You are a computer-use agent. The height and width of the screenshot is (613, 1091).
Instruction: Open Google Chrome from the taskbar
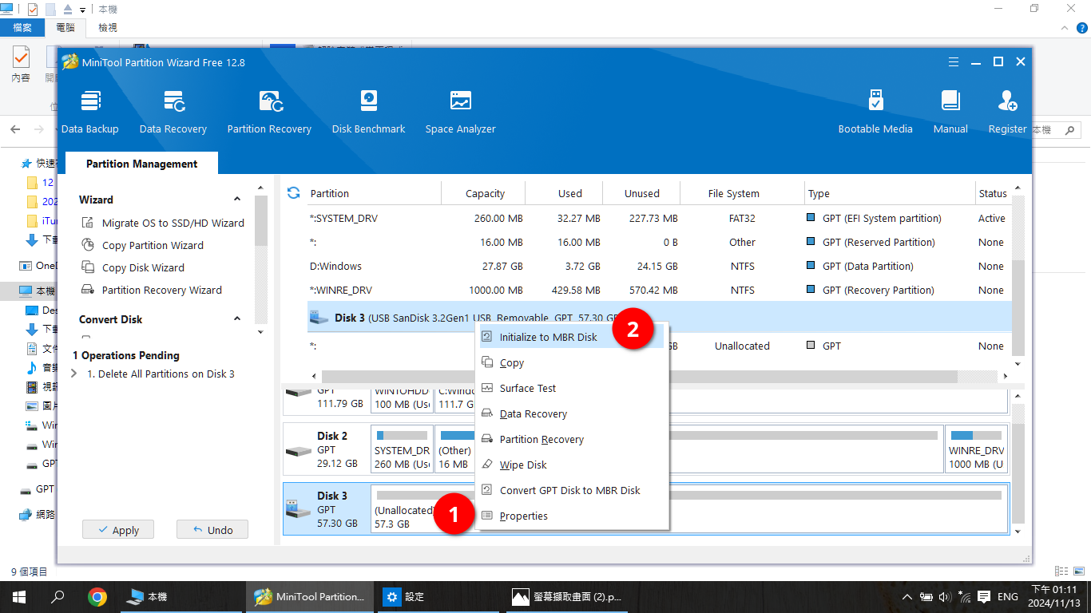[x=97, y=596]
